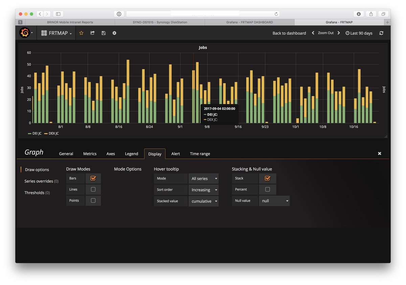406x285 pixels.
Task: Open dashboard settings gear
Action: point(114,33)
